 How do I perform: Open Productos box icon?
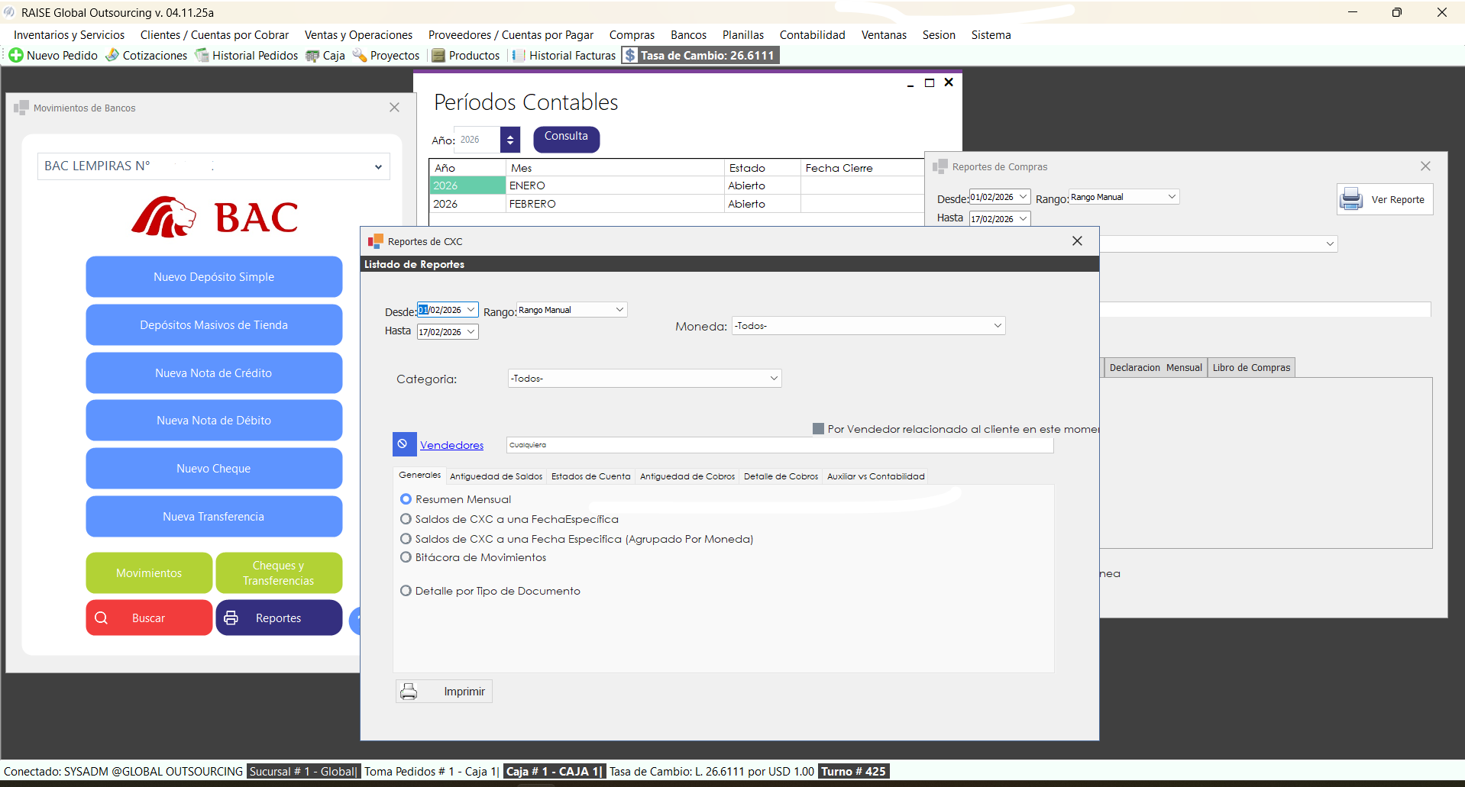438,56
